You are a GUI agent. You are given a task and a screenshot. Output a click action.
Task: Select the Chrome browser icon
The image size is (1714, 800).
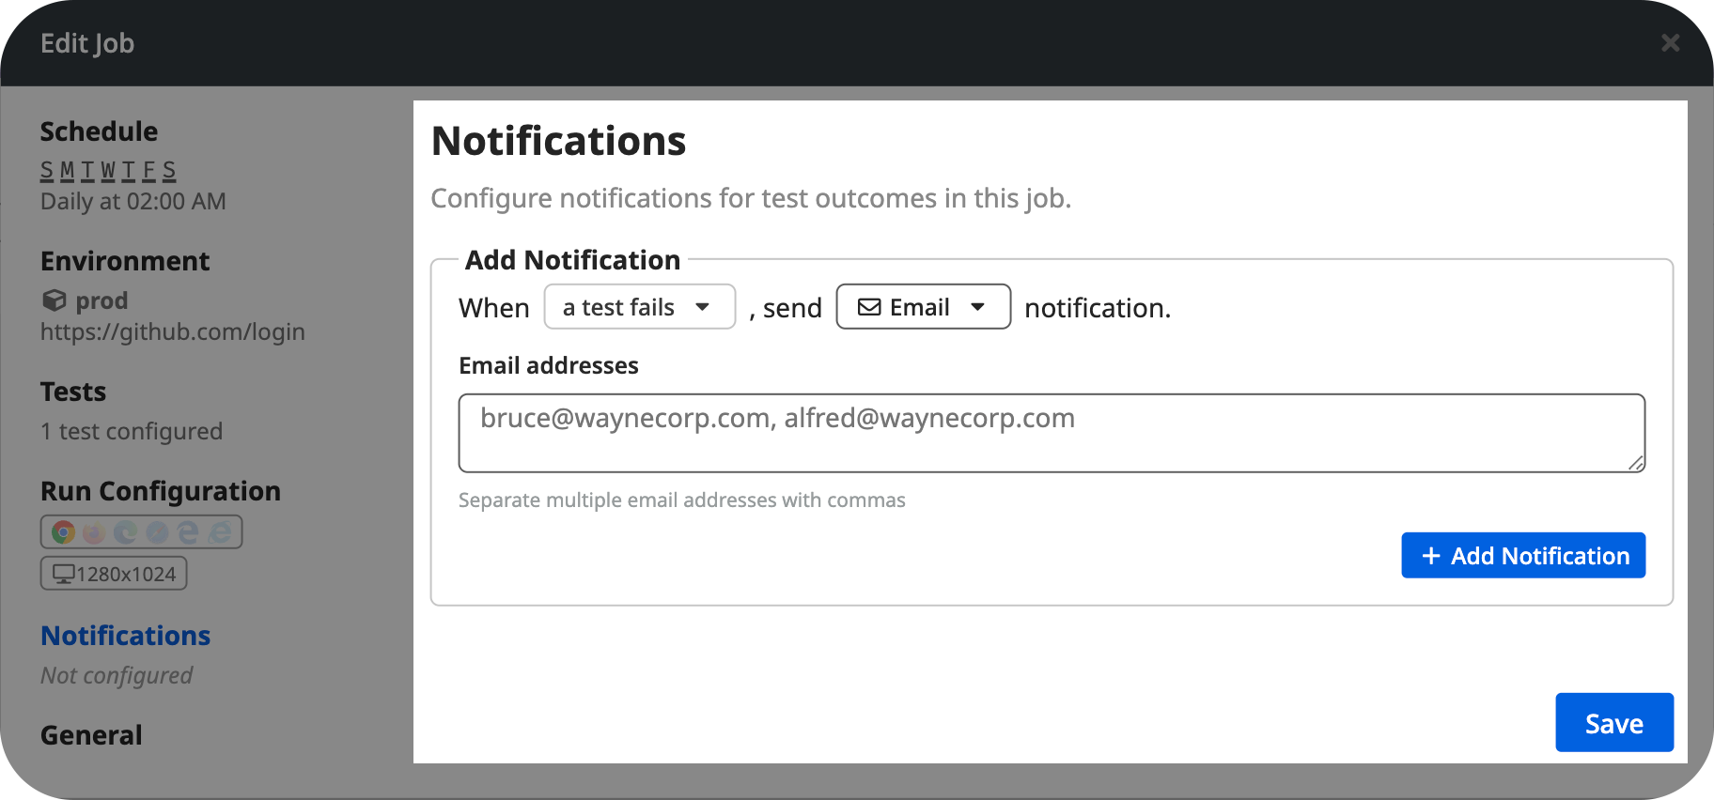[x=62, y=531]
